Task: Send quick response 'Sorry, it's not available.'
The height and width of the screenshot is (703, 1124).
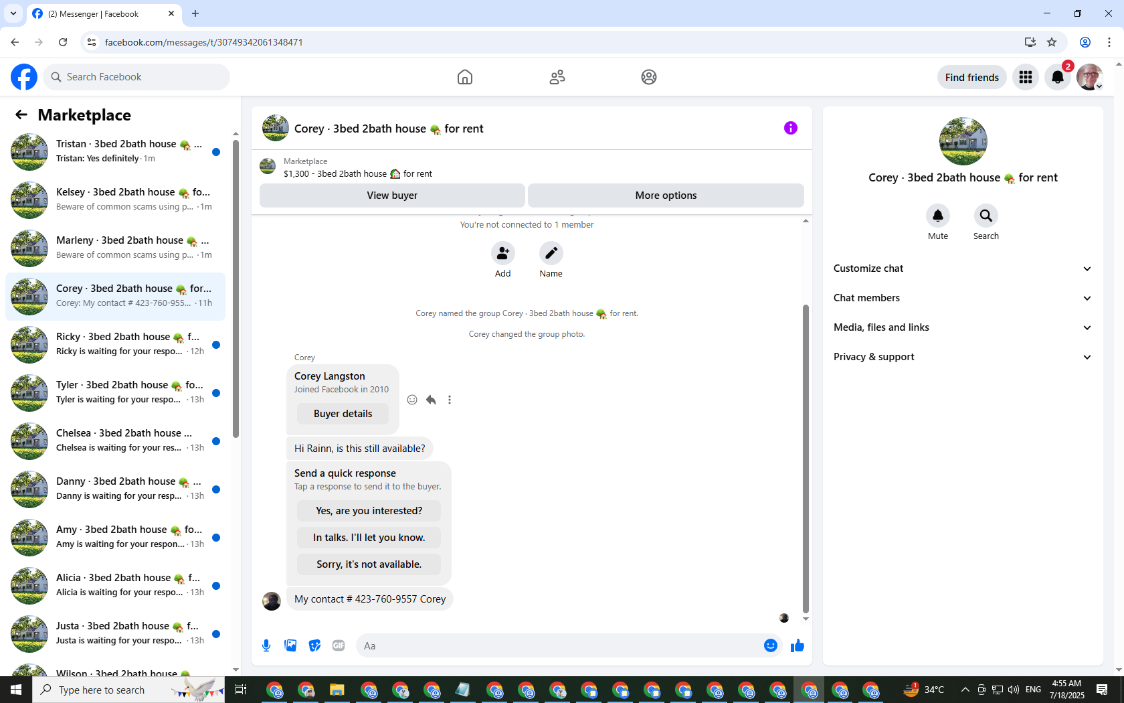Action: tap(369, 564)
